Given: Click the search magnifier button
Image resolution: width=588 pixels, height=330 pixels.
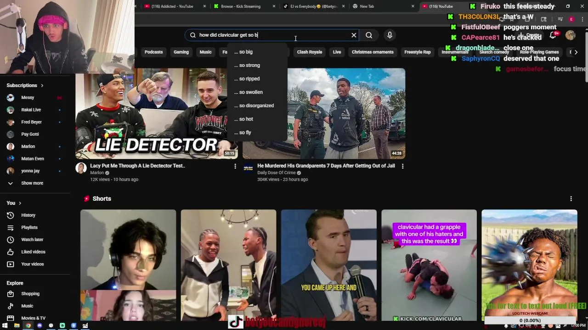Looking at the screenshot, I should (x=369, y=35).
